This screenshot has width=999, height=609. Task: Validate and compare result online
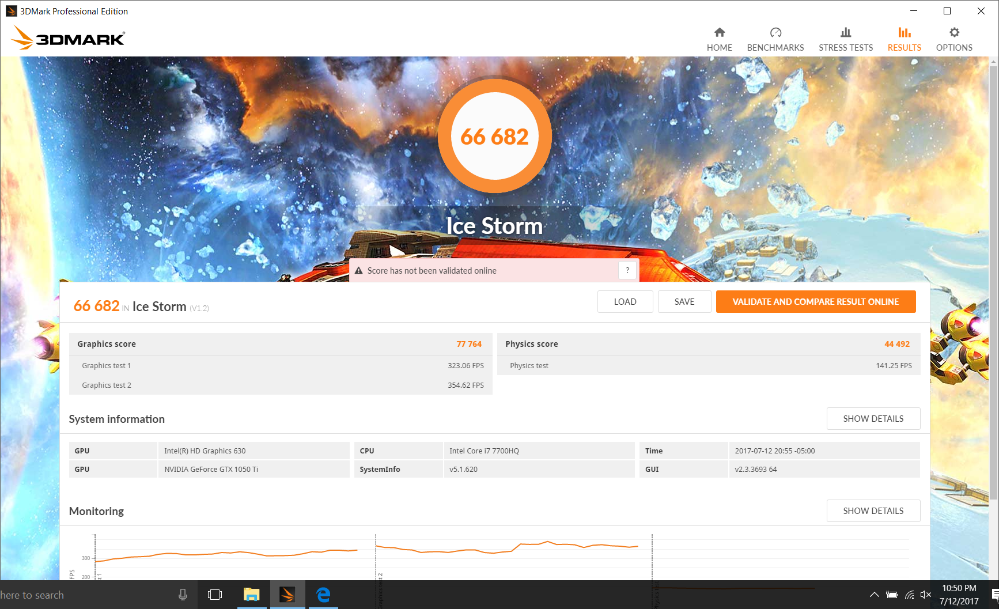point(816,302)
